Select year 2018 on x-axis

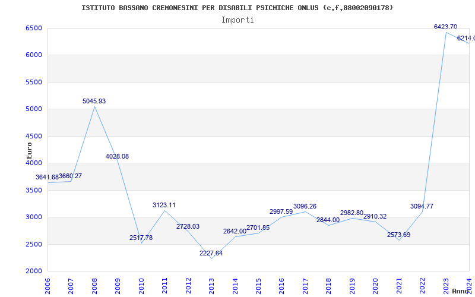point(329,286)
